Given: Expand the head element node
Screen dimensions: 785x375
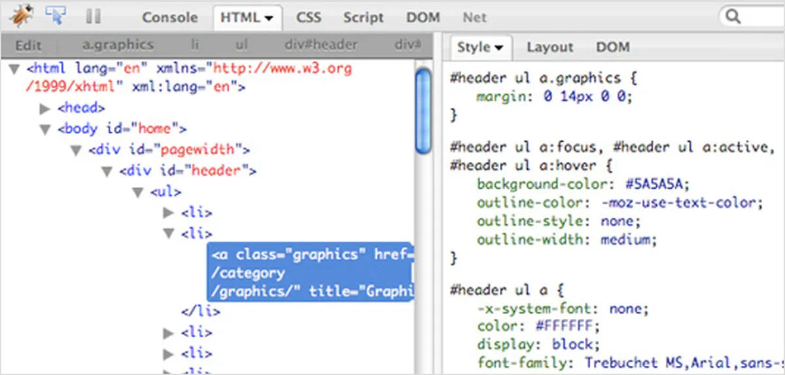Looking at the screenshot, I should 44,108.
